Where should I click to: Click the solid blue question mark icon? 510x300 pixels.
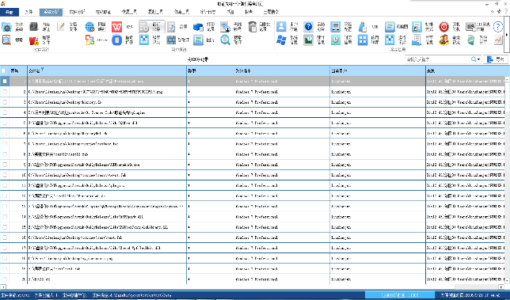point(308,27)
